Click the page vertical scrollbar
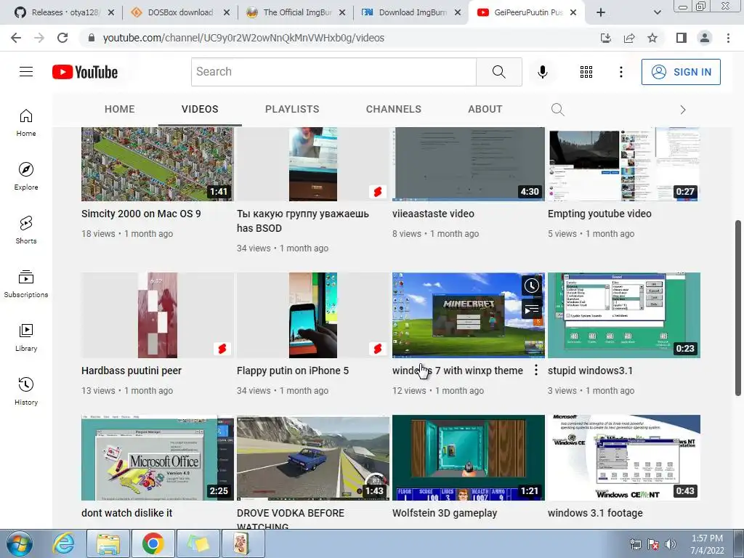Viewport: 744px width, 558px height. (x=738, y=307)
